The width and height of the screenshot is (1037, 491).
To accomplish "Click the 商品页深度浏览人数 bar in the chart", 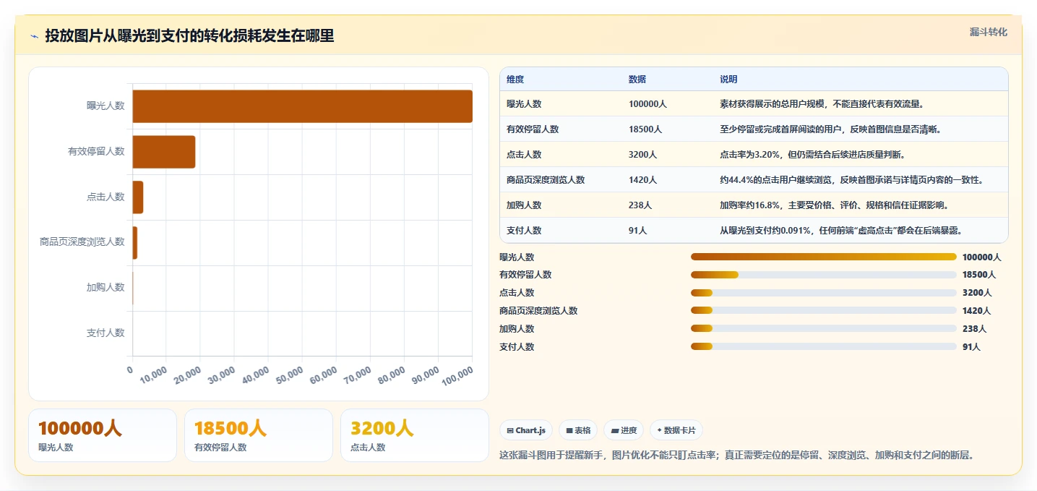I will pos(135,243).
